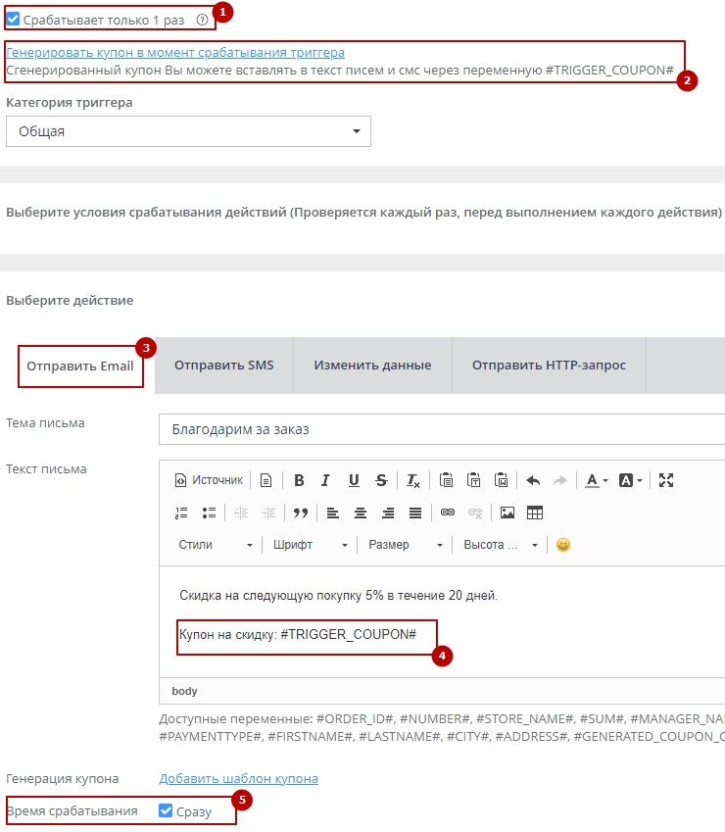The width and height of the screenshot is (725, 832).
Task: Open the background color picker
Action: pos(631,480)
